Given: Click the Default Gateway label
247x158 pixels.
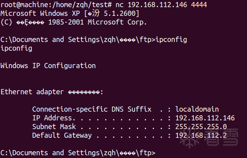Looking at the screenshot, I should point(62,135).
